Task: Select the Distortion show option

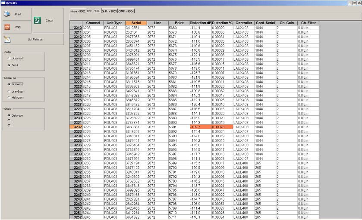Action: 16,115
